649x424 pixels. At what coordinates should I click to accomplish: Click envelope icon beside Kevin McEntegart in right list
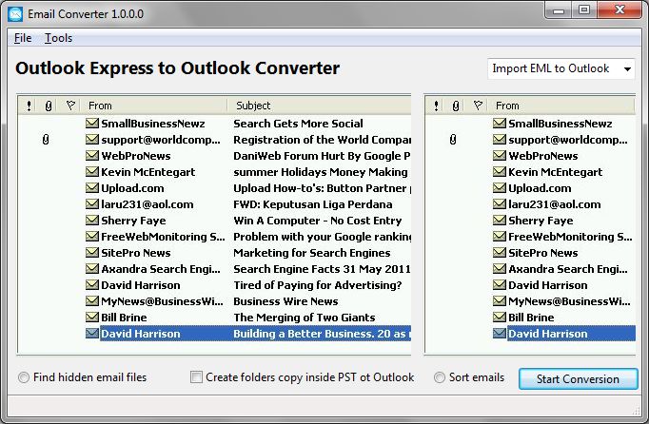point(500,172)
